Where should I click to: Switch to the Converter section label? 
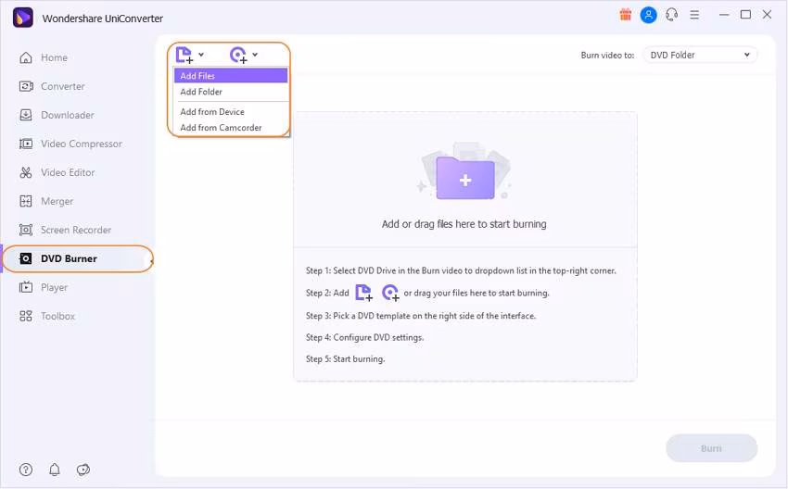coord(63,86)
